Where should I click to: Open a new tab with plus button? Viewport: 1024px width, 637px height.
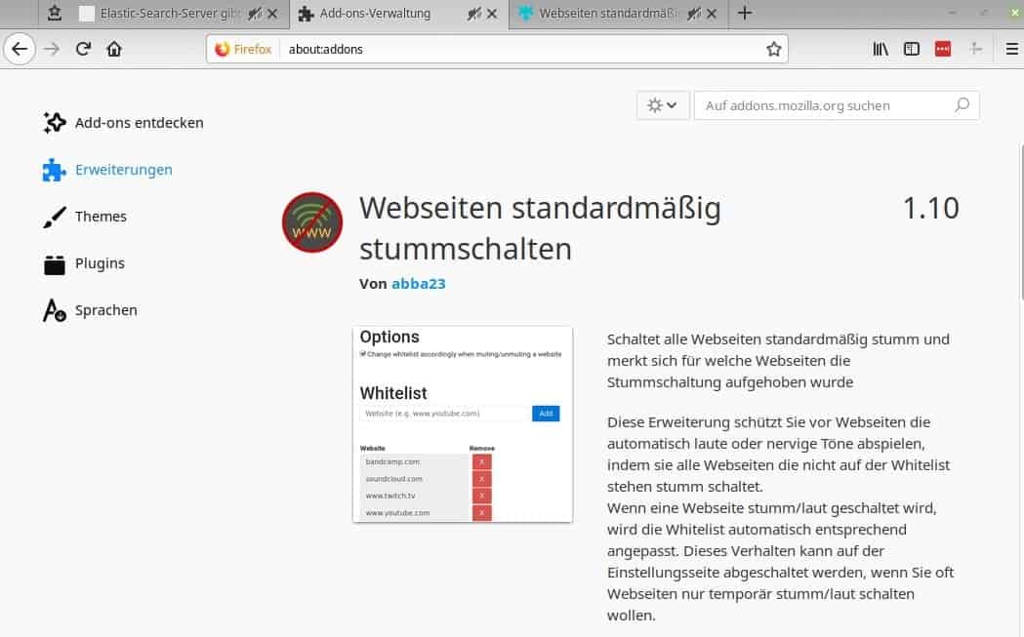pos(745,13)
